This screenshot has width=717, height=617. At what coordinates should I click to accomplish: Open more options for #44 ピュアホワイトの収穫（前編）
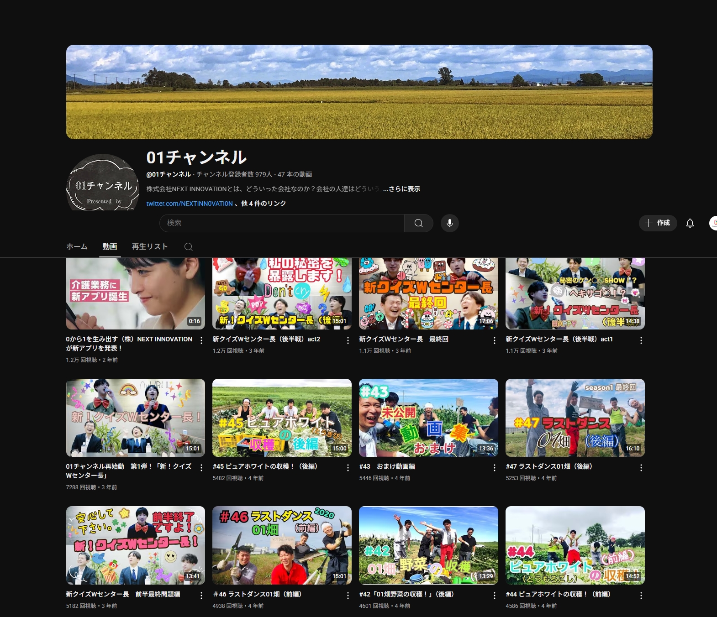641,596
